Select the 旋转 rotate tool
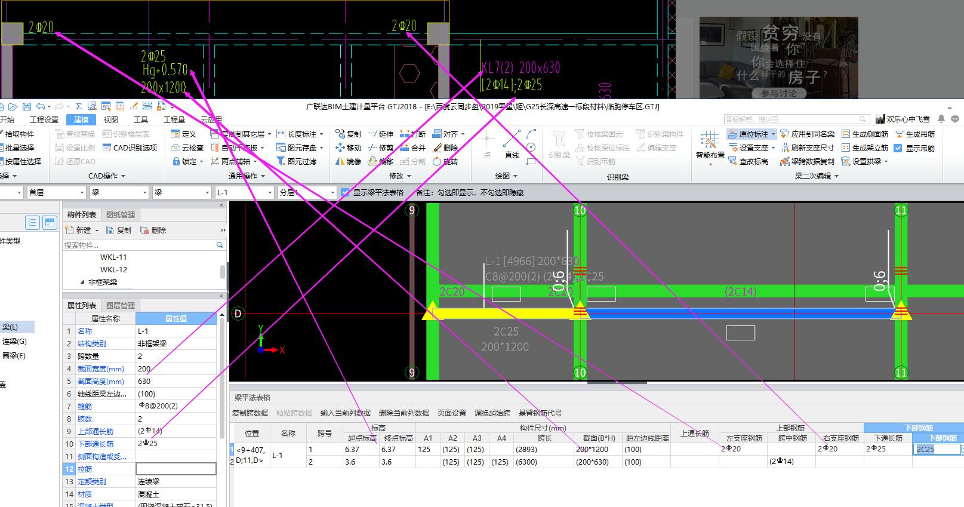The height and width of the screenshot is (507, 964). coord(445,161)
